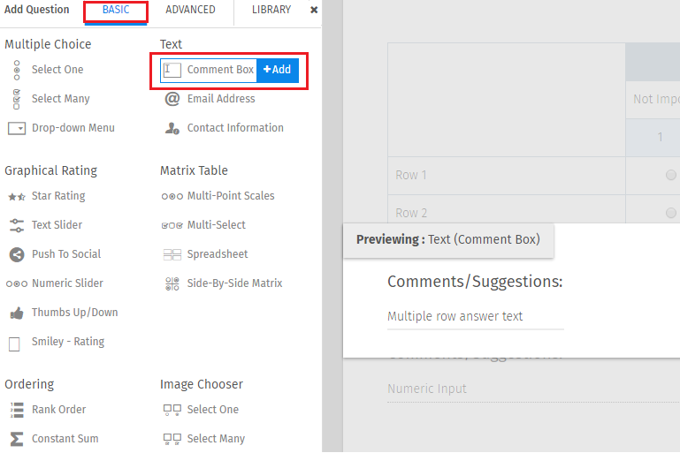
Task: Click the Side-By-Side Matrix label
Action: pyautogui.click(x=234, y=283)
